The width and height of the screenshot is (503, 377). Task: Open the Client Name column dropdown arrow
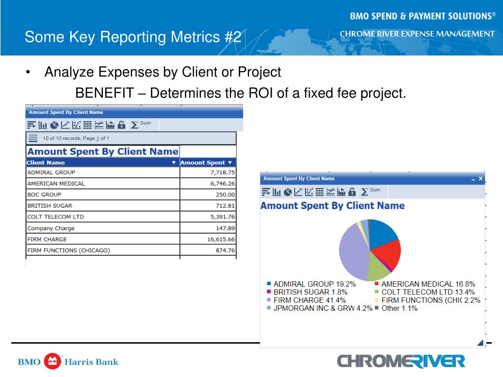point(173,162)
